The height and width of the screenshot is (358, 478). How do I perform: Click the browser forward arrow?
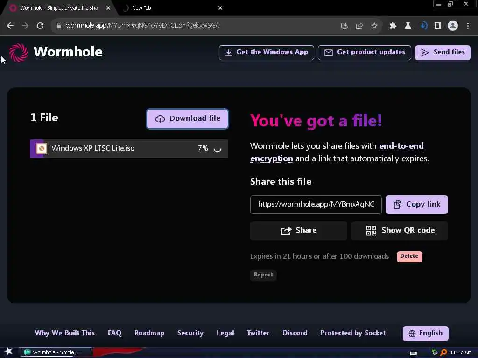tap(25, 26)
